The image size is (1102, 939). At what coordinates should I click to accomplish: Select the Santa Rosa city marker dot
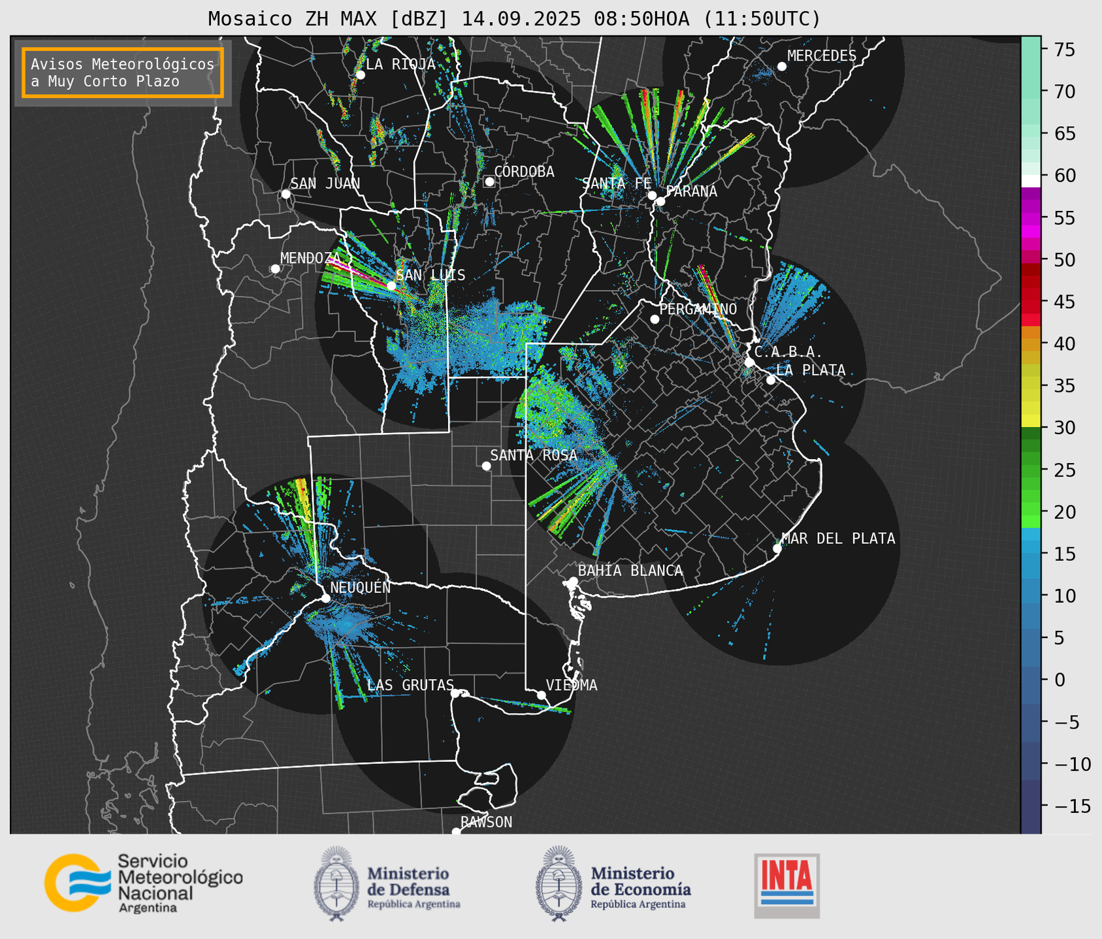(486, 466)
